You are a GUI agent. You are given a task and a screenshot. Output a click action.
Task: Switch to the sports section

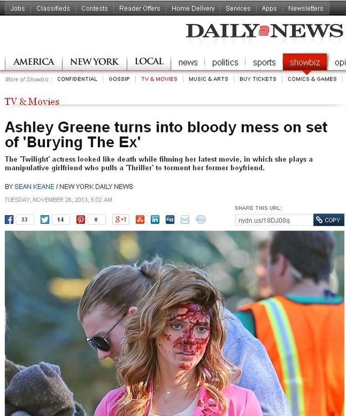click(x=264, y=62)
